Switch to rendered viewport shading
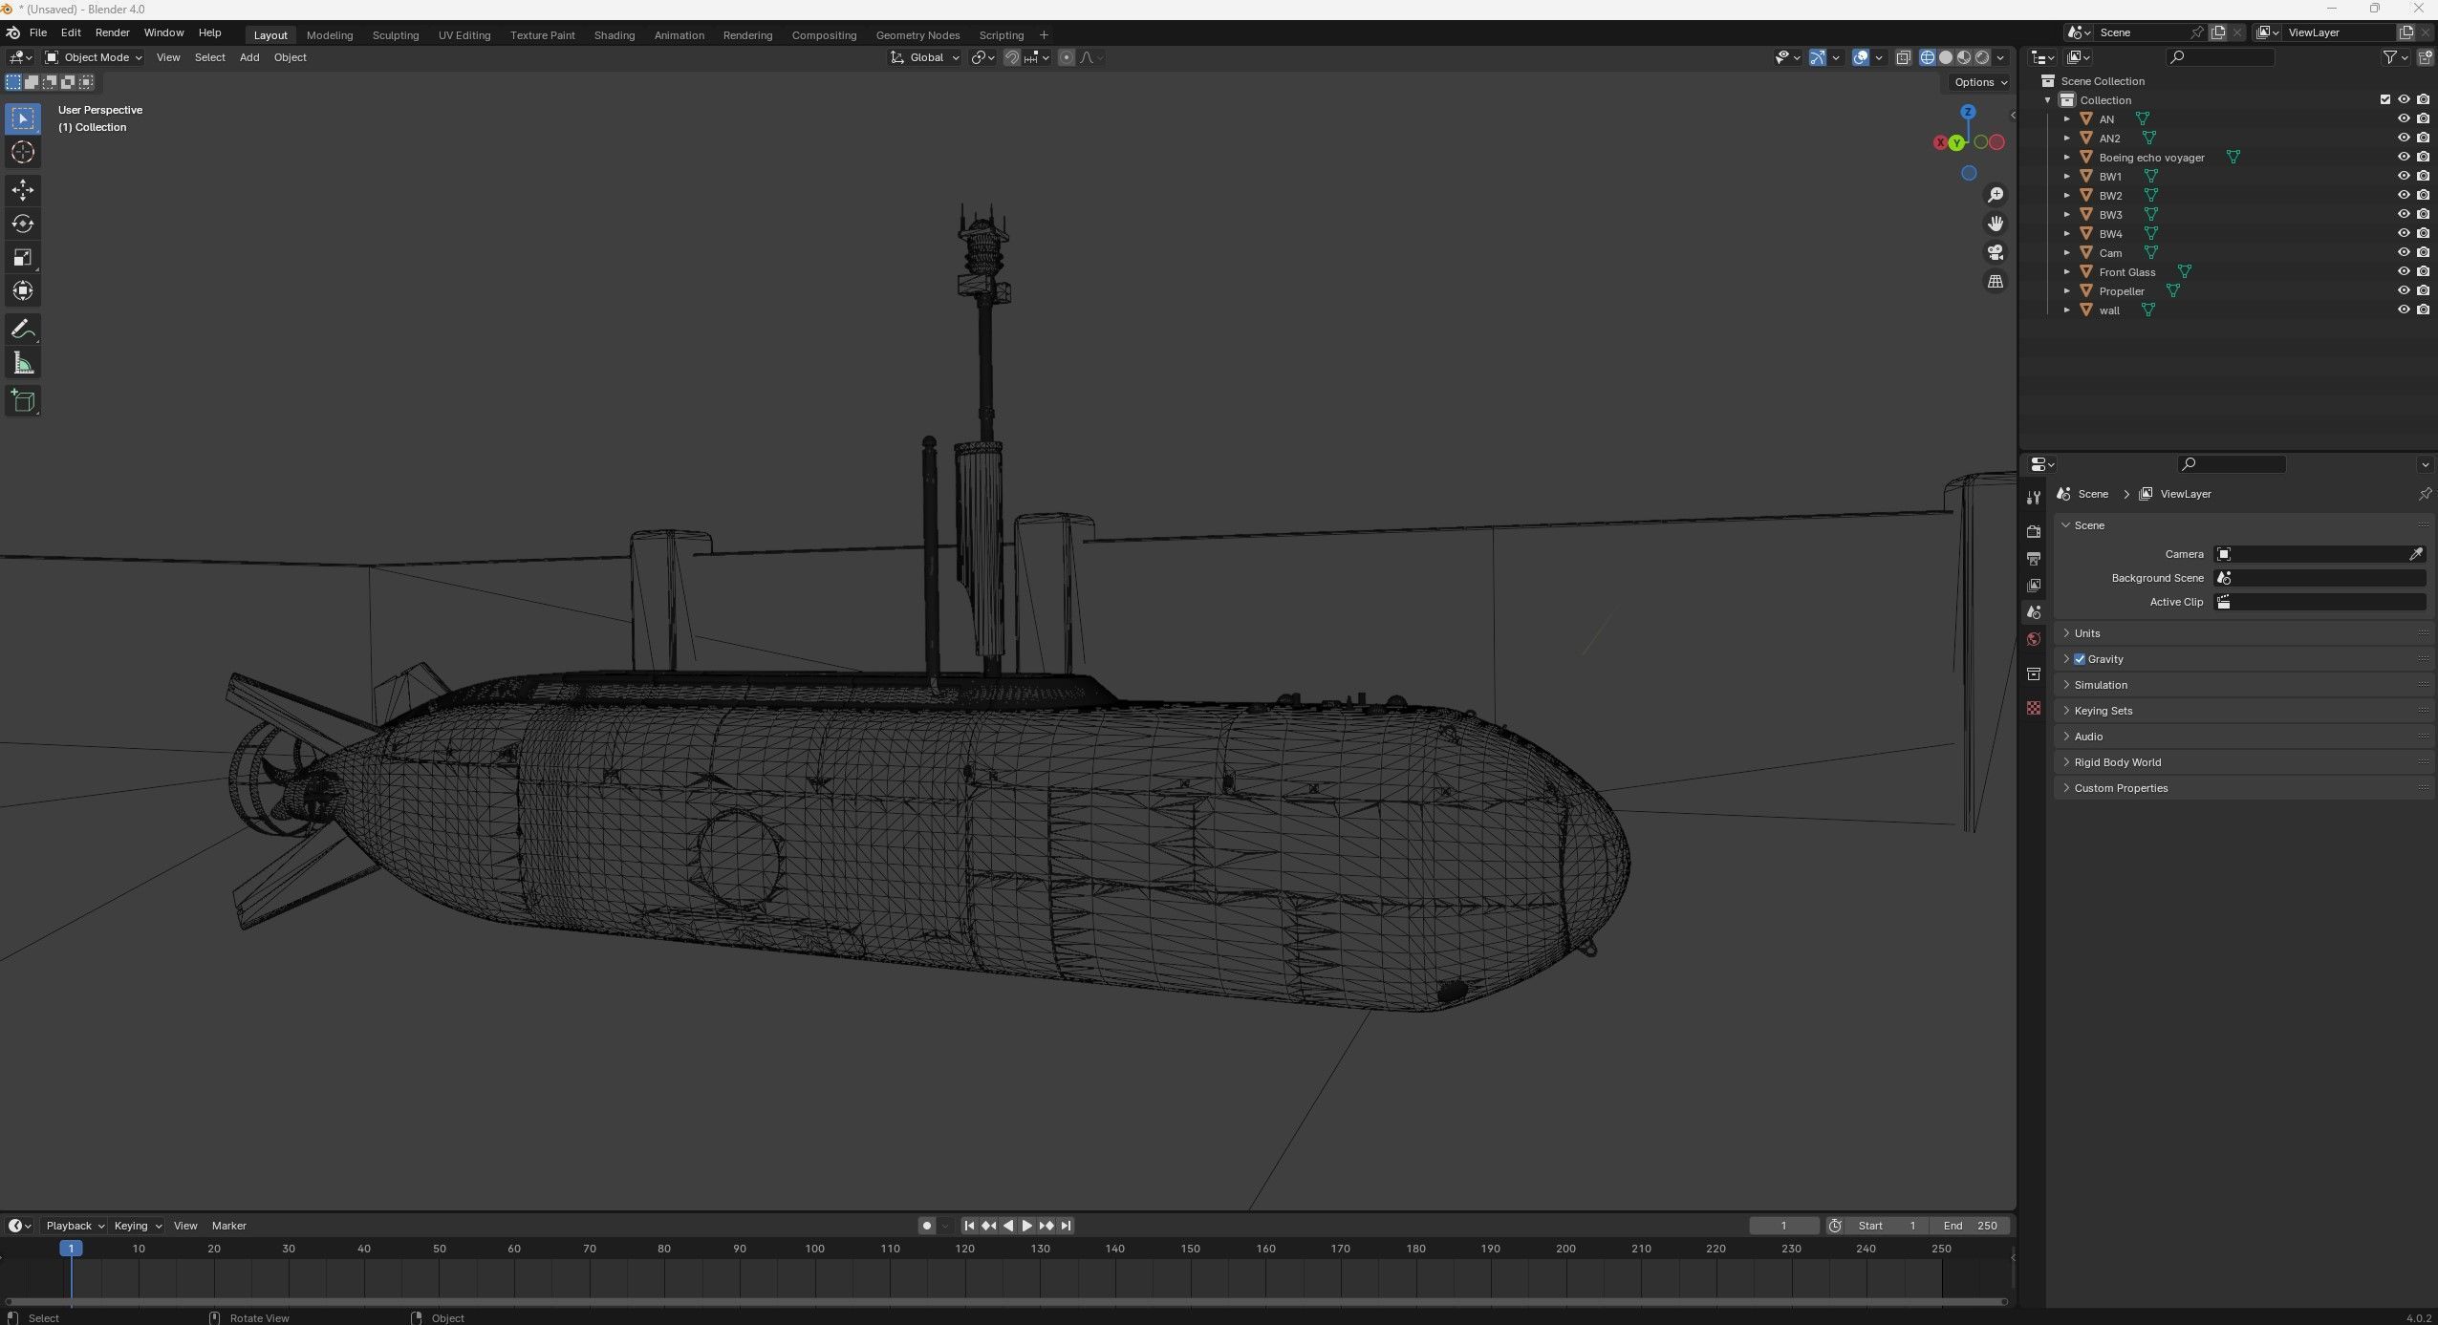The height and width of the screenshot is (1325, 2438). [x=1982, y=57]
